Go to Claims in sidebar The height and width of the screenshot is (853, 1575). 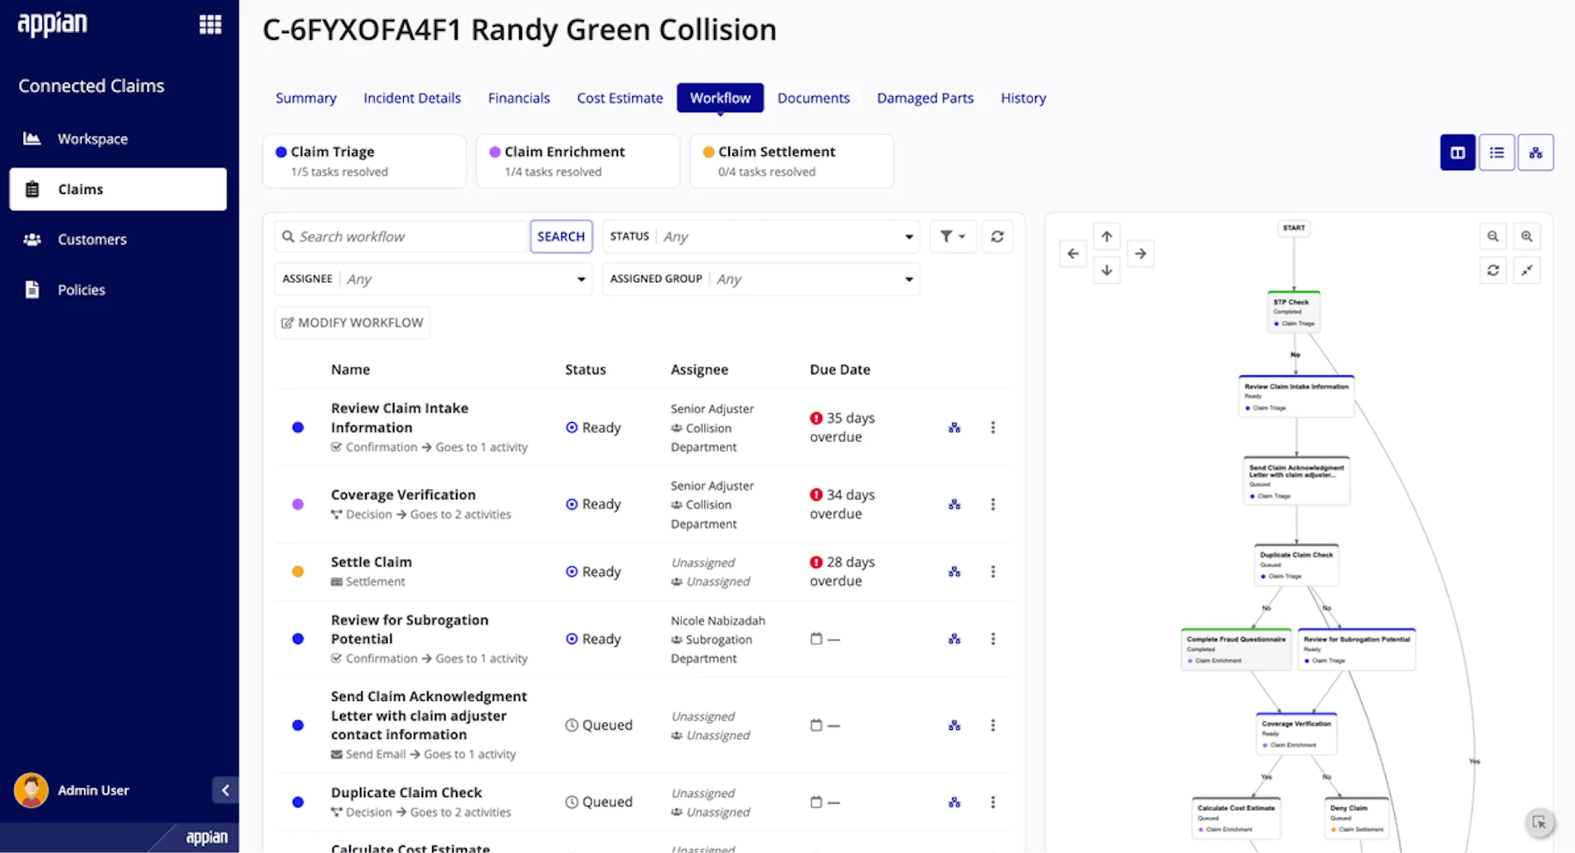[118, 189]
